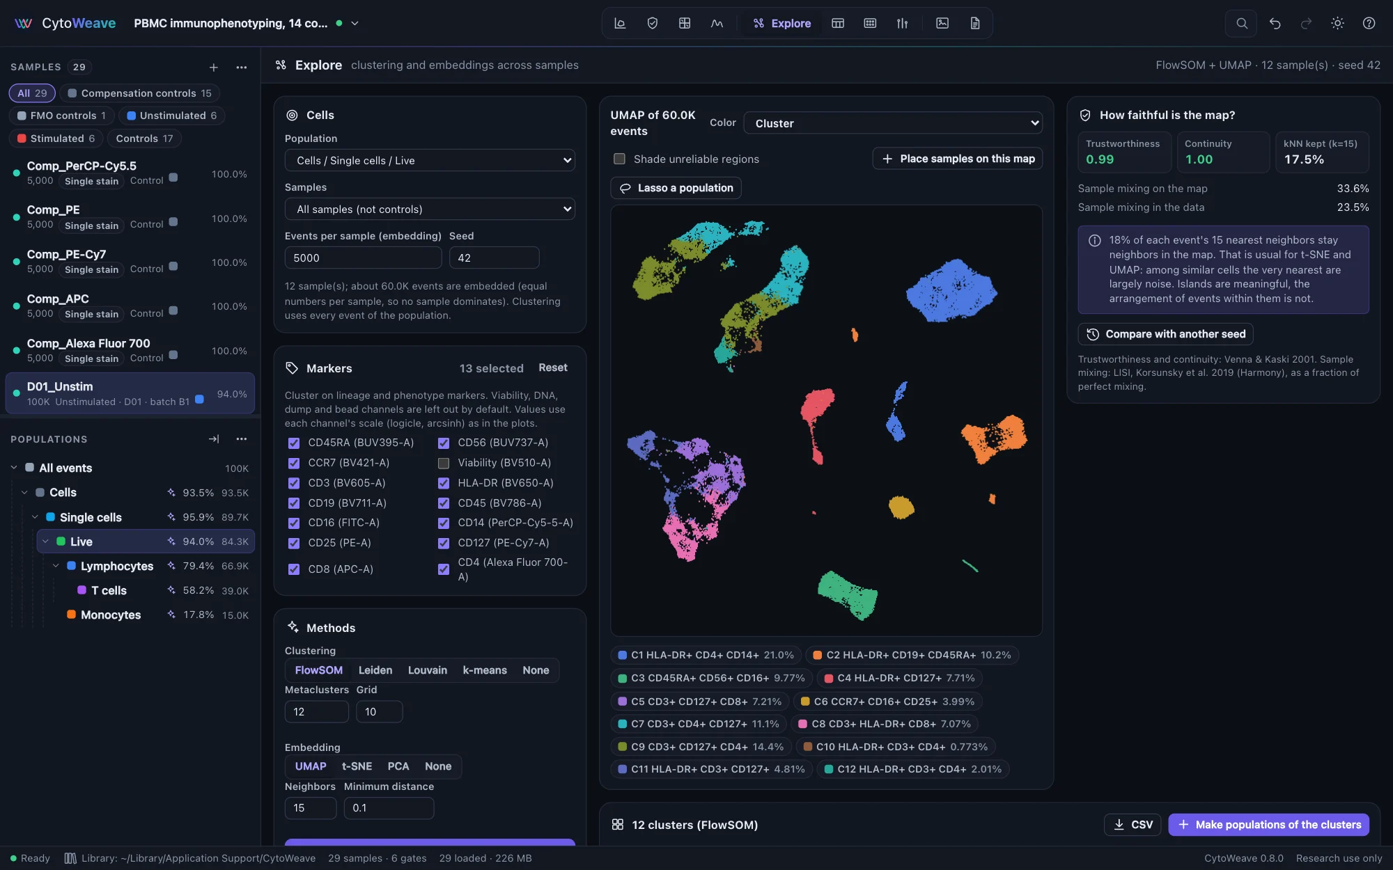The height and width of the screenshot is (870, 1393).
Task: Collapse populations panel with arrow icon
Action: click(214, 439)
